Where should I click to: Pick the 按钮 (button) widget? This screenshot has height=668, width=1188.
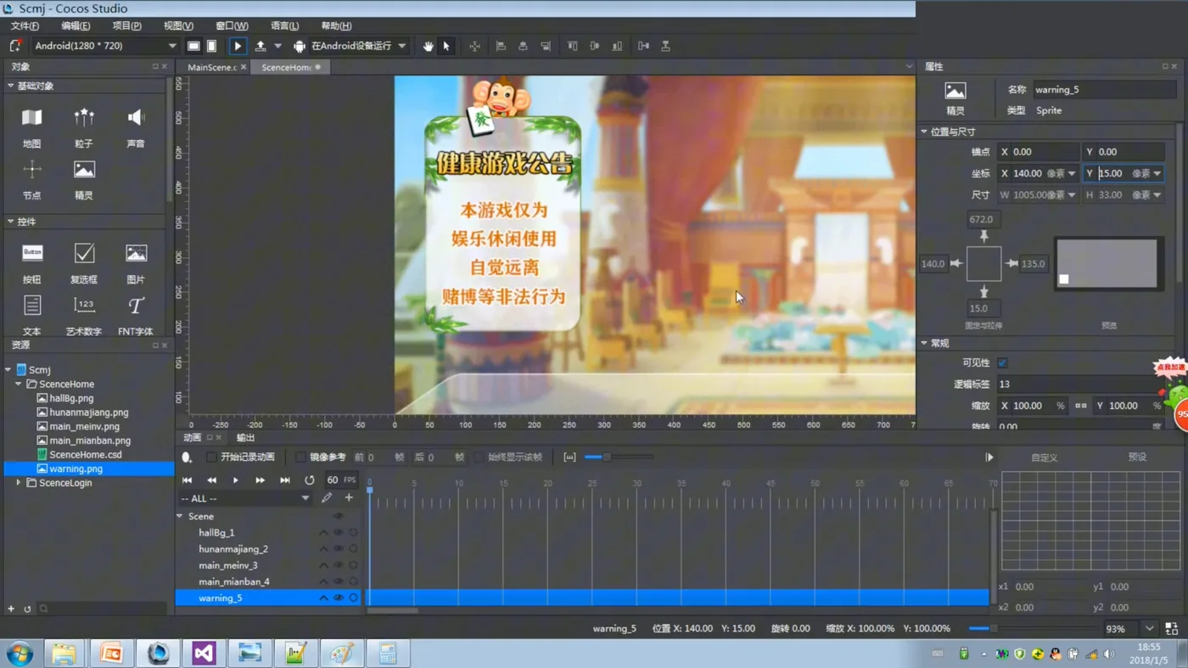tap(31, 263)
